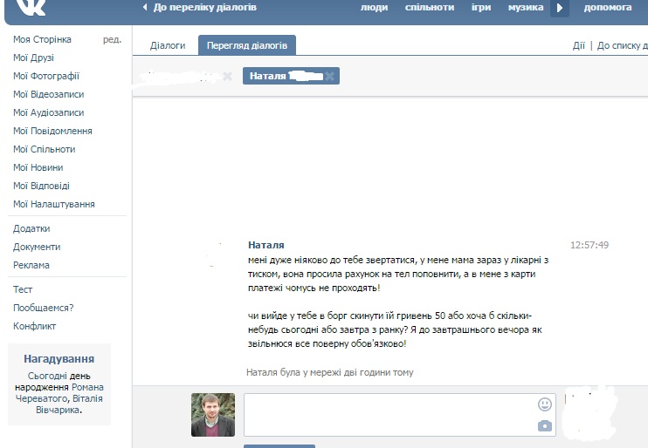Click the ред. edit link
Viewport: 648px width, 448px height.
(x=112, y=39)
